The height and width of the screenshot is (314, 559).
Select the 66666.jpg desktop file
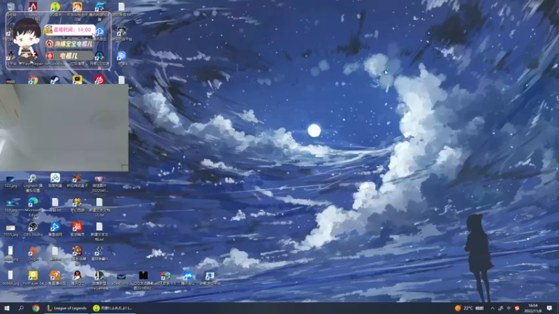pyautogui.click(x=10, y=278)
